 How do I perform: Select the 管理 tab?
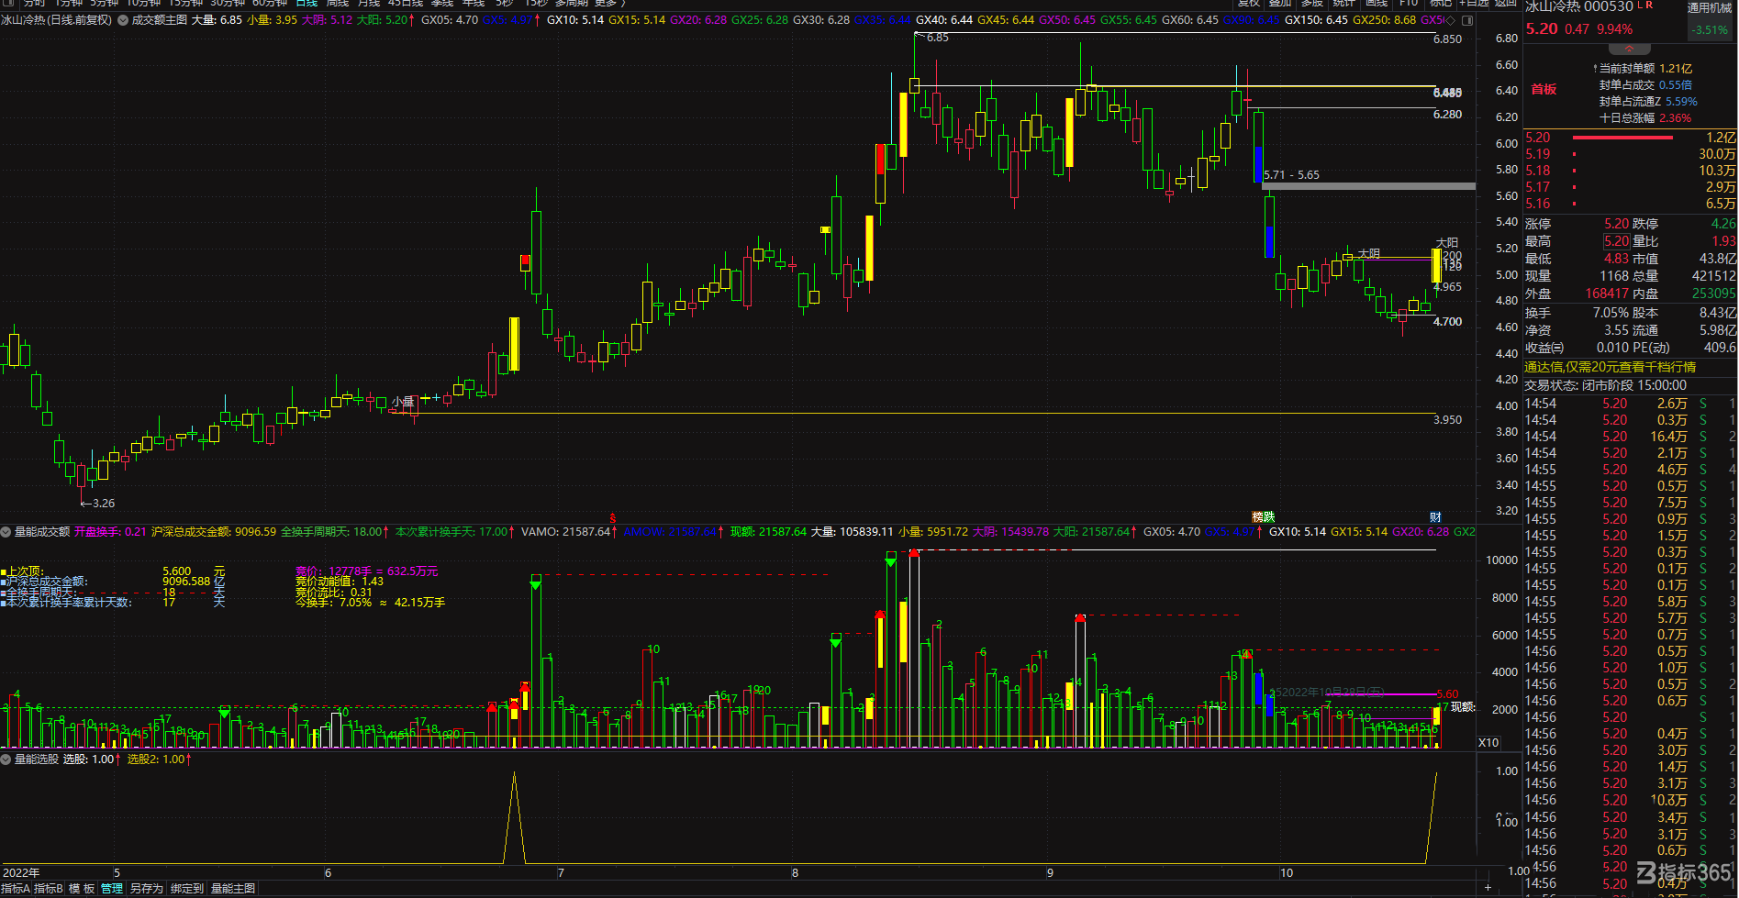[x=112, y=889]
